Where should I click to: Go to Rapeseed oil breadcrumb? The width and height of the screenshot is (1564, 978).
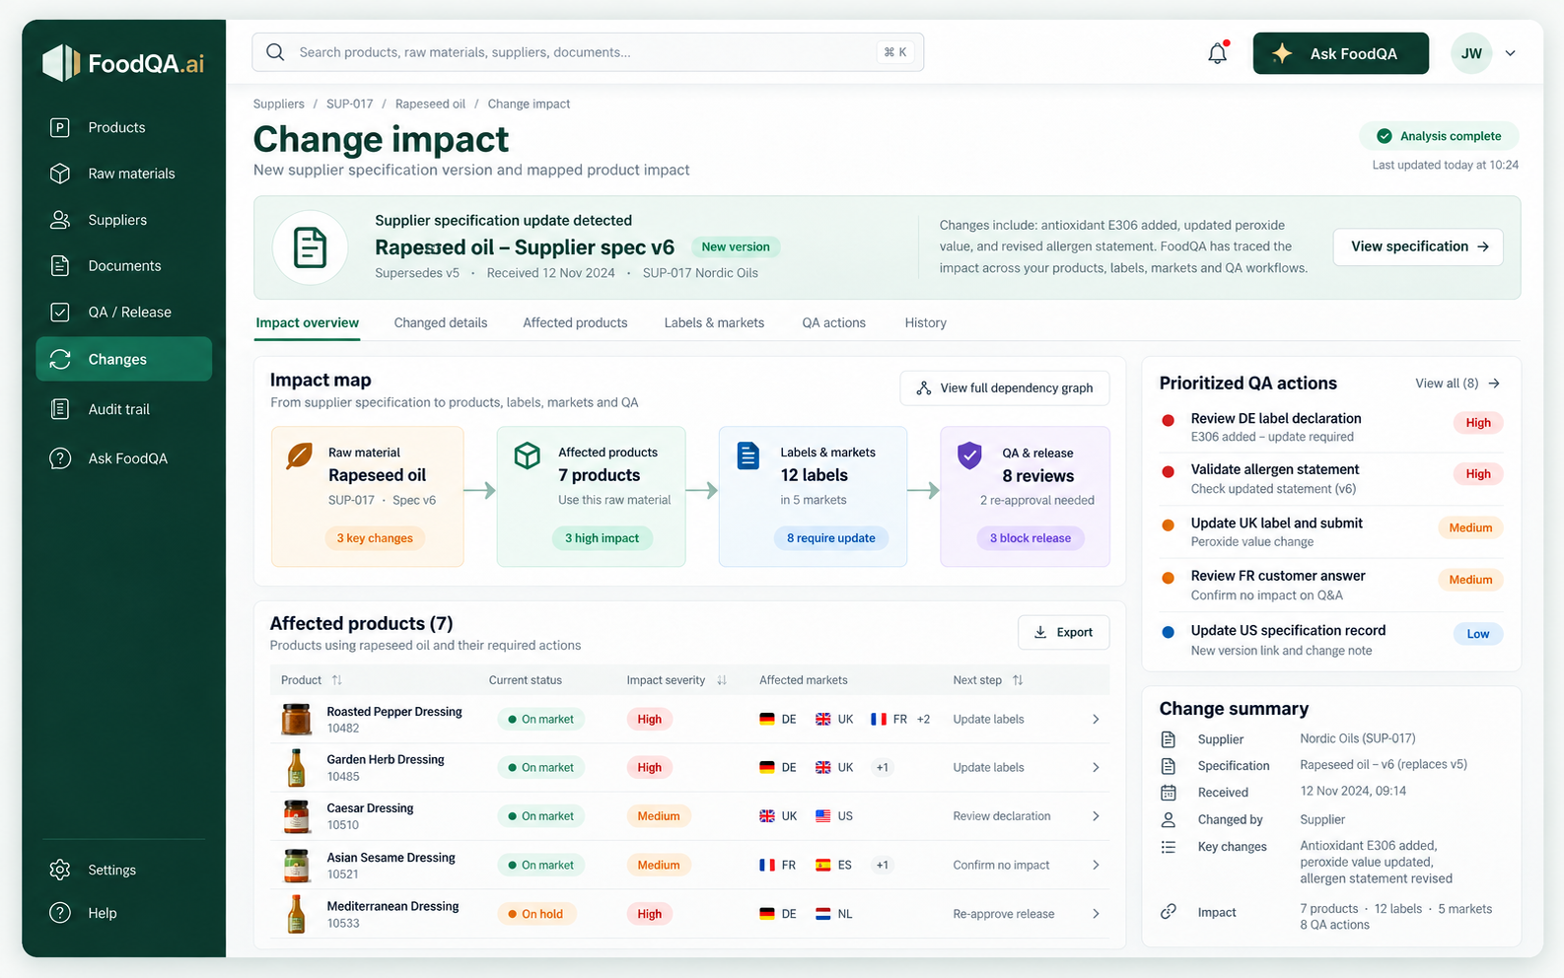[x=430, y=104]
